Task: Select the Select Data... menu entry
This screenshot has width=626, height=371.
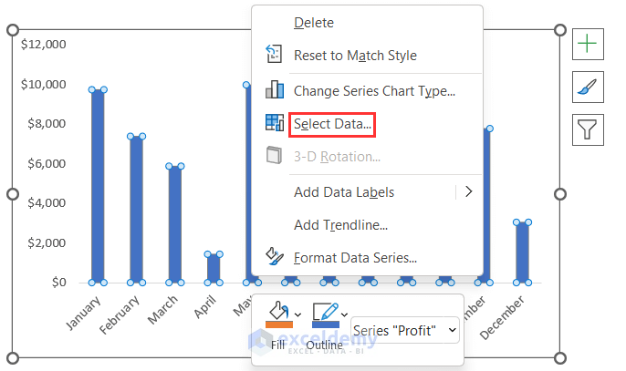Action: (x=332, y=123)
